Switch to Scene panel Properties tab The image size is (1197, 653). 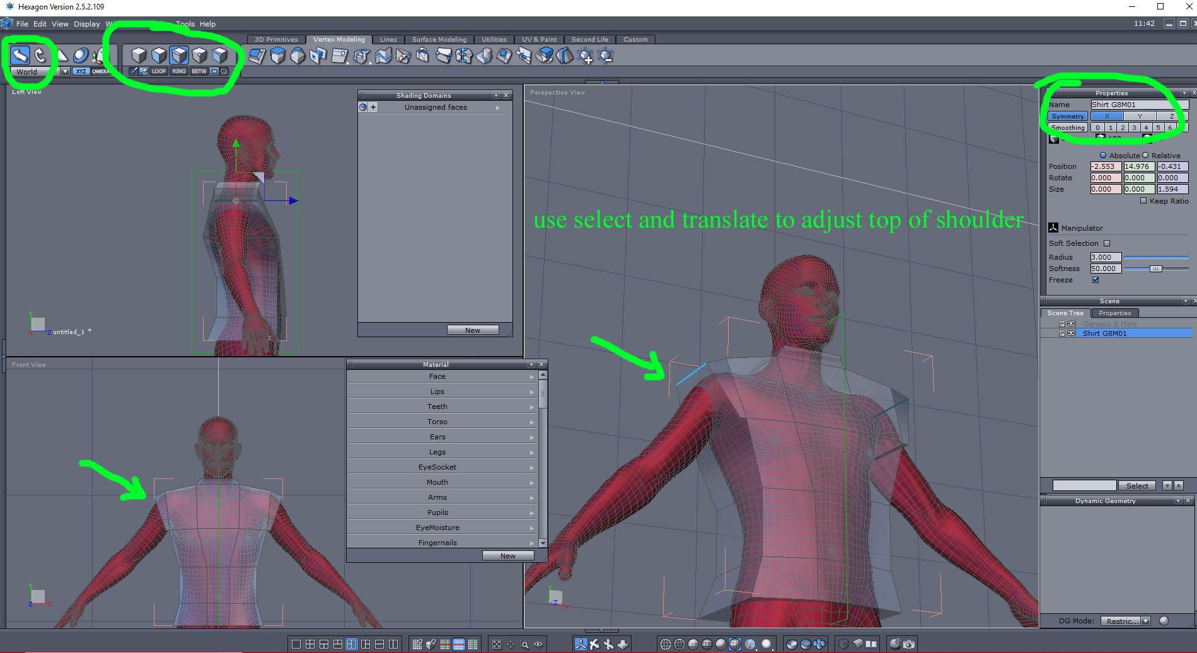1114,313
